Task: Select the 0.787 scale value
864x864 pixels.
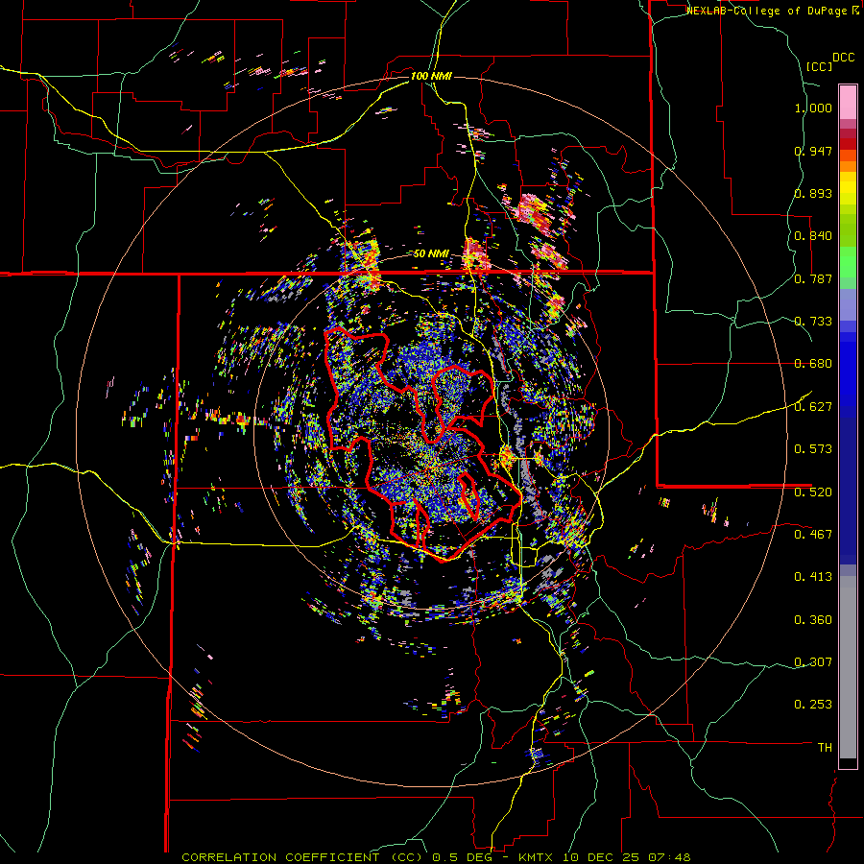Action: 813,278
